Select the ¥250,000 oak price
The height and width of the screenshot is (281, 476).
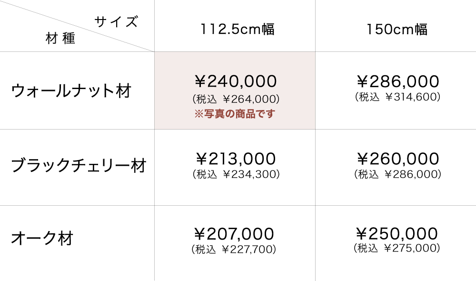(397, 234)
